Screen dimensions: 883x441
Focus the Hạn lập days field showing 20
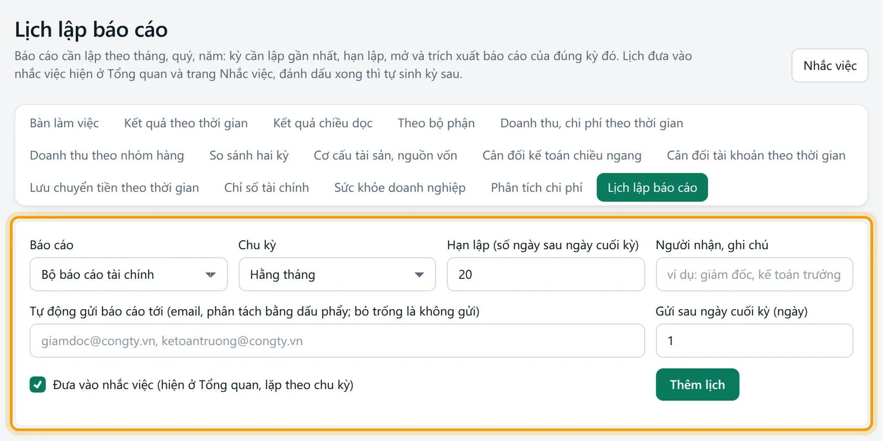(546, 275)
